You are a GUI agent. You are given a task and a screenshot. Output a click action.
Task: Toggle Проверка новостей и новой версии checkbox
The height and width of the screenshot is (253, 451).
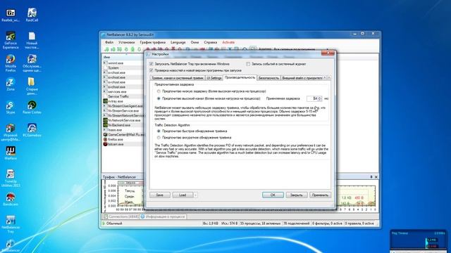pos(152,70)
